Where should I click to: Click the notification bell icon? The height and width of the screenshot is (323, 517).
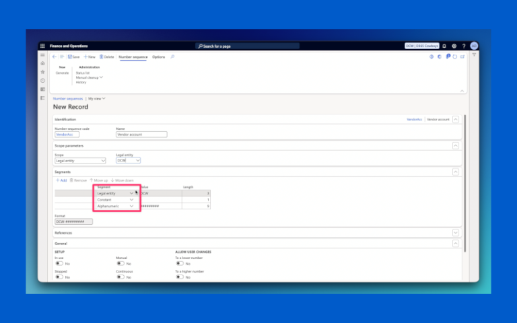coord(444,46)
